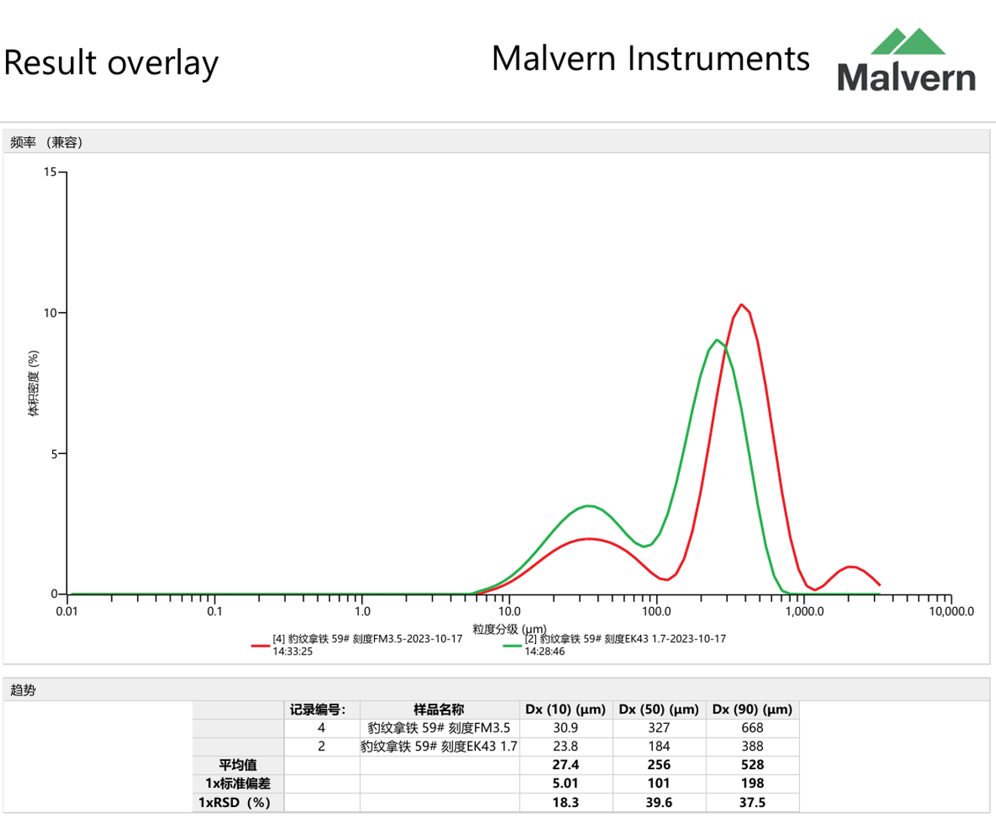The width and height of the screenshot is (996, 819).
Task: Click the 体积密度 (%) y-axis label
Action: click(x=34, y=383)
